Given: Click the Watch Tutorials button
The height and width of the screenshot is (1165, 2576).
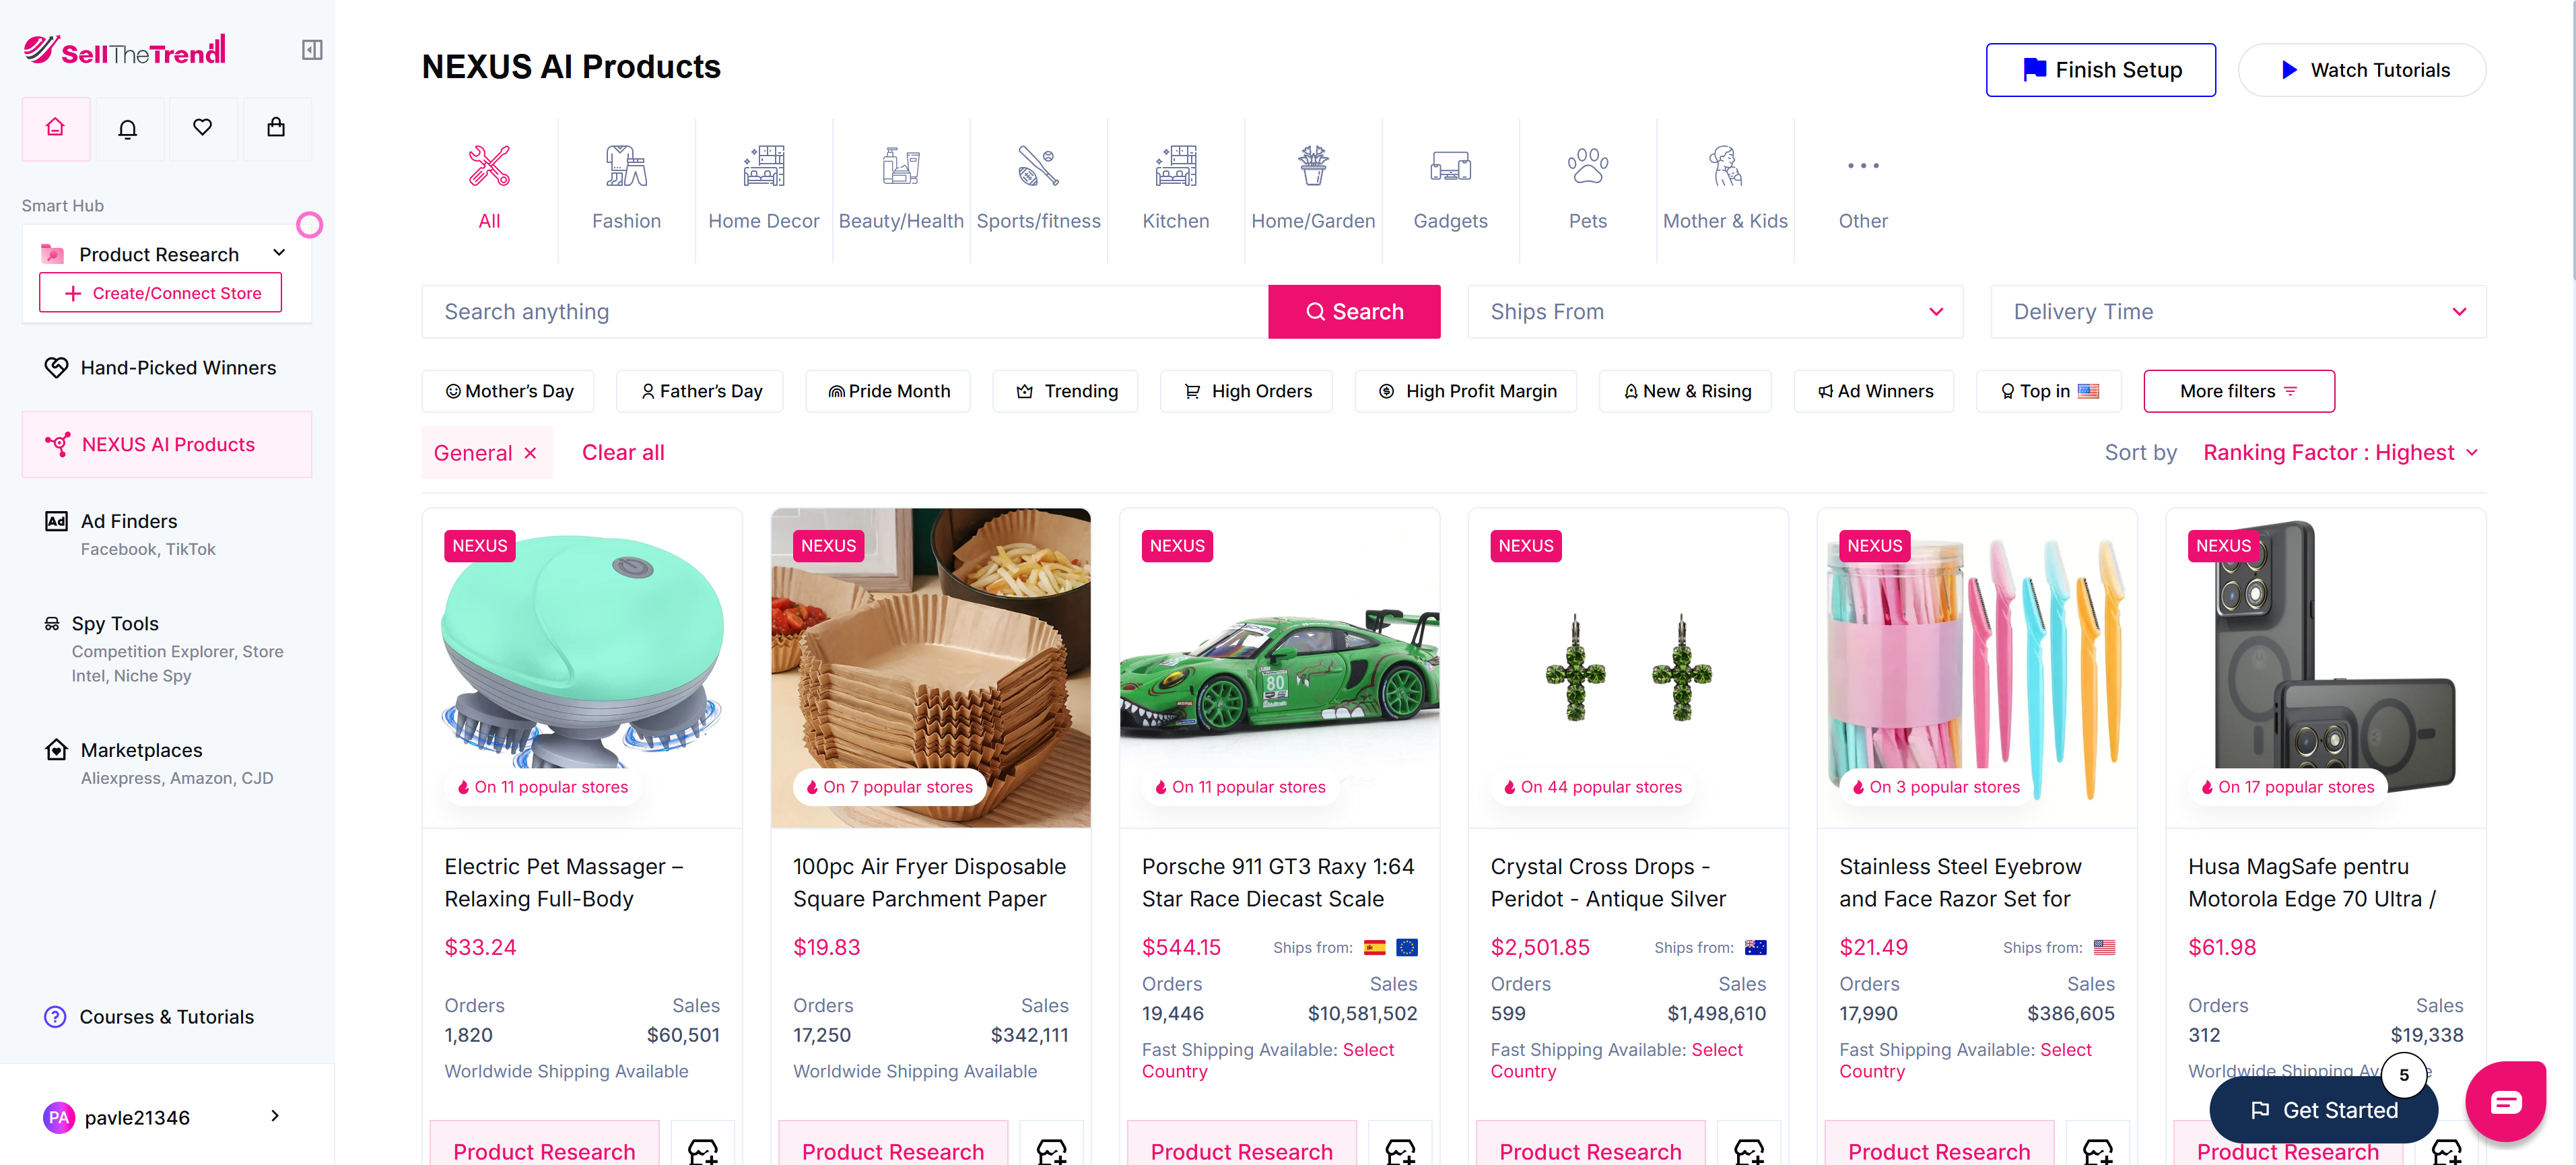Looking at the screenshot, I should (x=2362, y=70).
